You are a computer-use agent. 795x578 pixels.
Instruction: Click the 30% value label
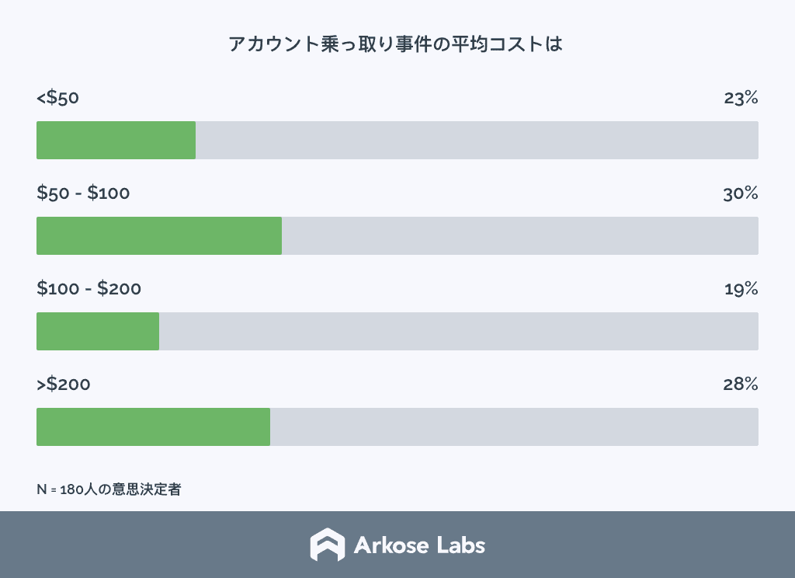point(741,193)
